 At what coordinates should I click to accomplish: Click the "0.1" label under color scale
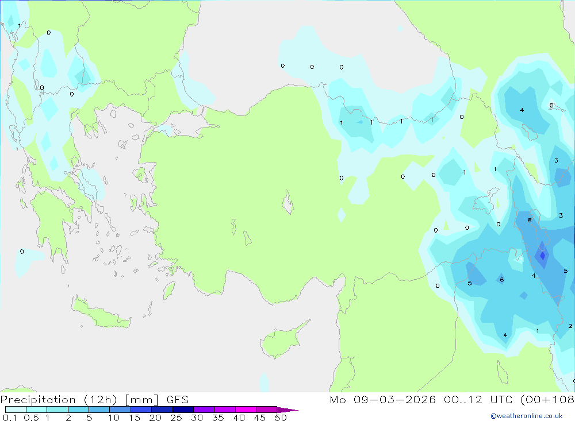pyautogui.click(x=10, y=418)
